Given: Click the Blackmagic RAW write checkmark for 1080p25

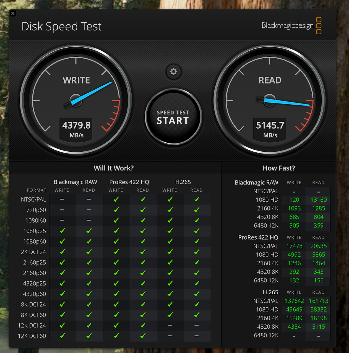Looking at the screenshot, I should coord(62,231).
